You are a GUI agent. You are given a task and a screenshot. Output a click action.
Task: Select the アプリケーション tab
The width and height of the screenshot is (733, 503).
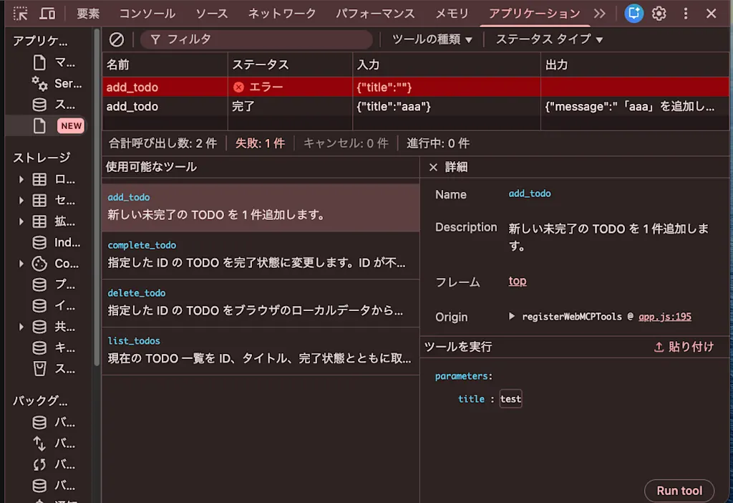click(534, 14)
